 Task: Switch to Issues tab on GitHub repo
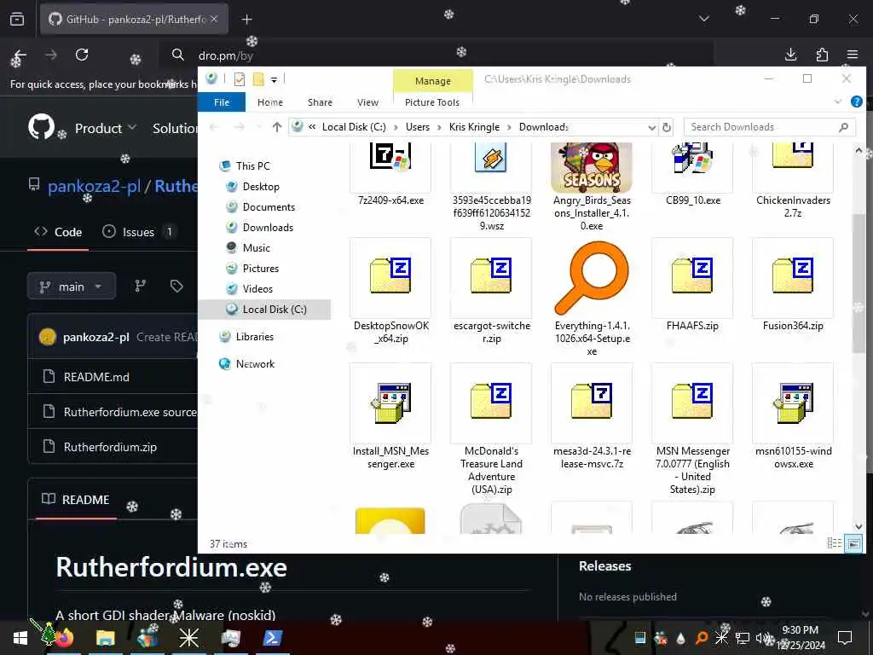[140, 232]
